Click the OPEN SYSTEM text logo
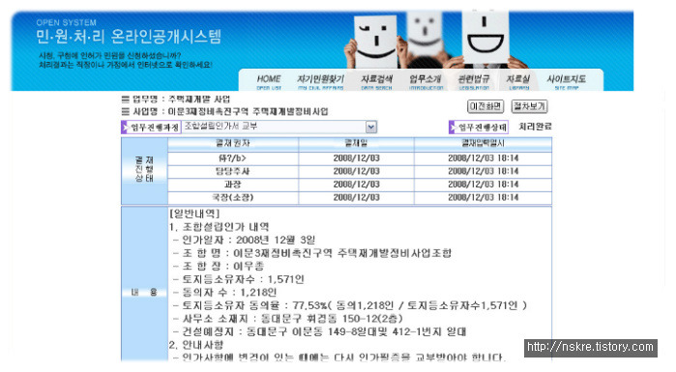Image resolution: width=676 pixels, height=372 pixels. click(x=67, y=22)
